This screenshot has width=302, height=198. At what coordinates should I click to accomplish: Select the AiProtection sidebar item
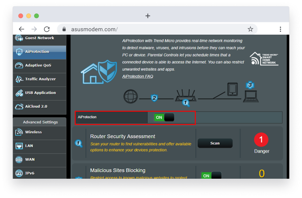[x=39, y=52]
